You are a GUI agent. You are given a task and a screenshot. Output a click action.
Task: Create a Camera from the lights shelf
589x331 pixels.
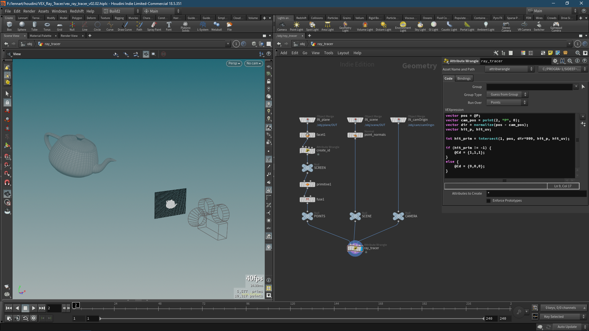pyautogui.click(x=282, y=26)
